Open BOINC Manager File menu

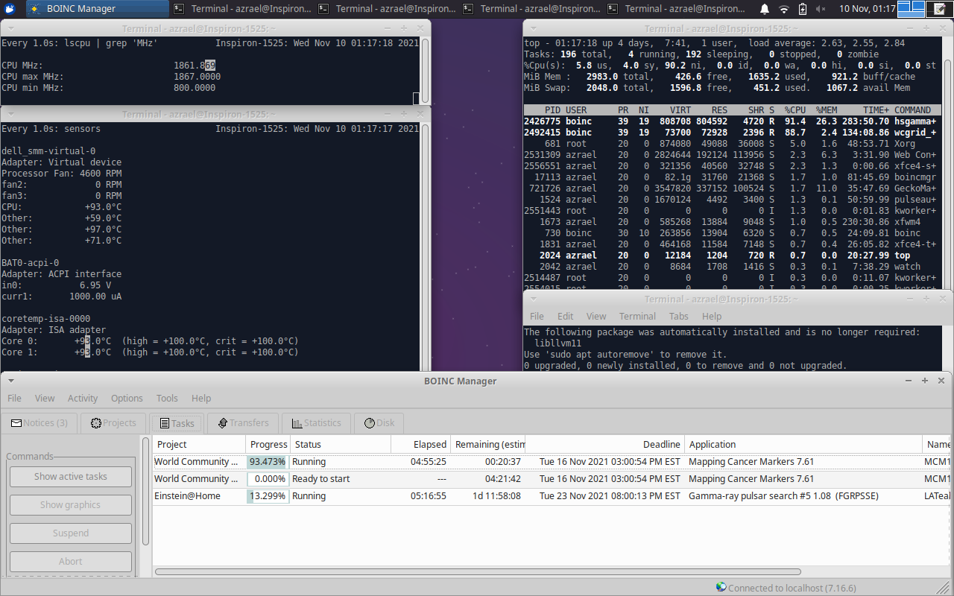coord(15,398)
